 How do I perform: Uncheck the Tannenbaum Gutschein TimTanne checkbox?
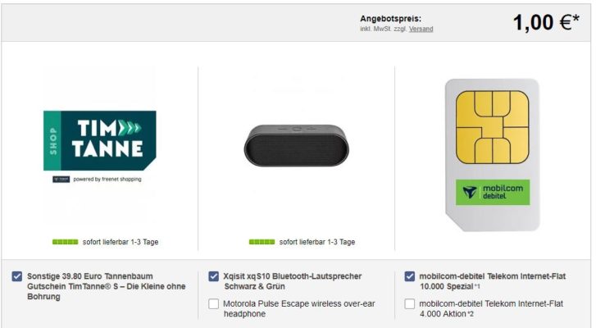click(x=16, y=276)
